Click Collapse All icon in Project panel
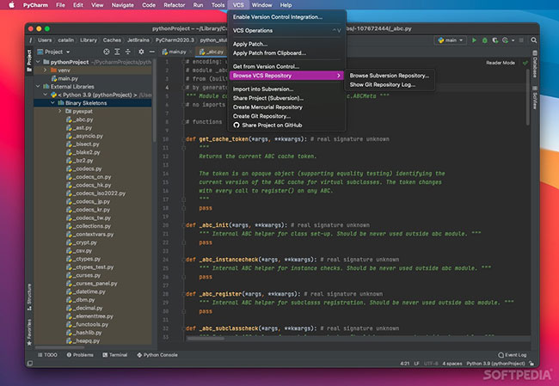The image size is (559, 386). point(127,52)
